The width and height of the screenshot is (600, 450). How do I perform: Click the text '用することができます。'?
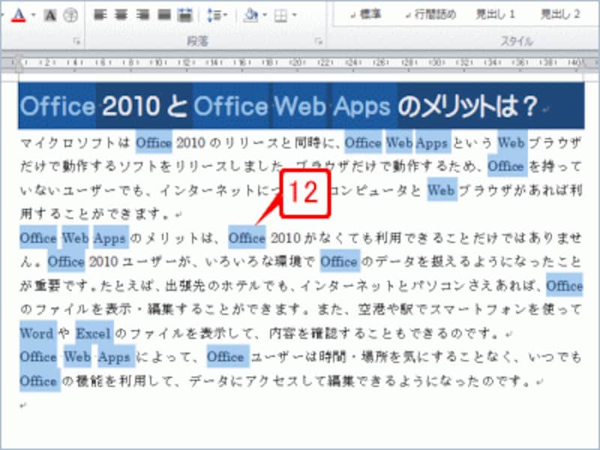95,214
